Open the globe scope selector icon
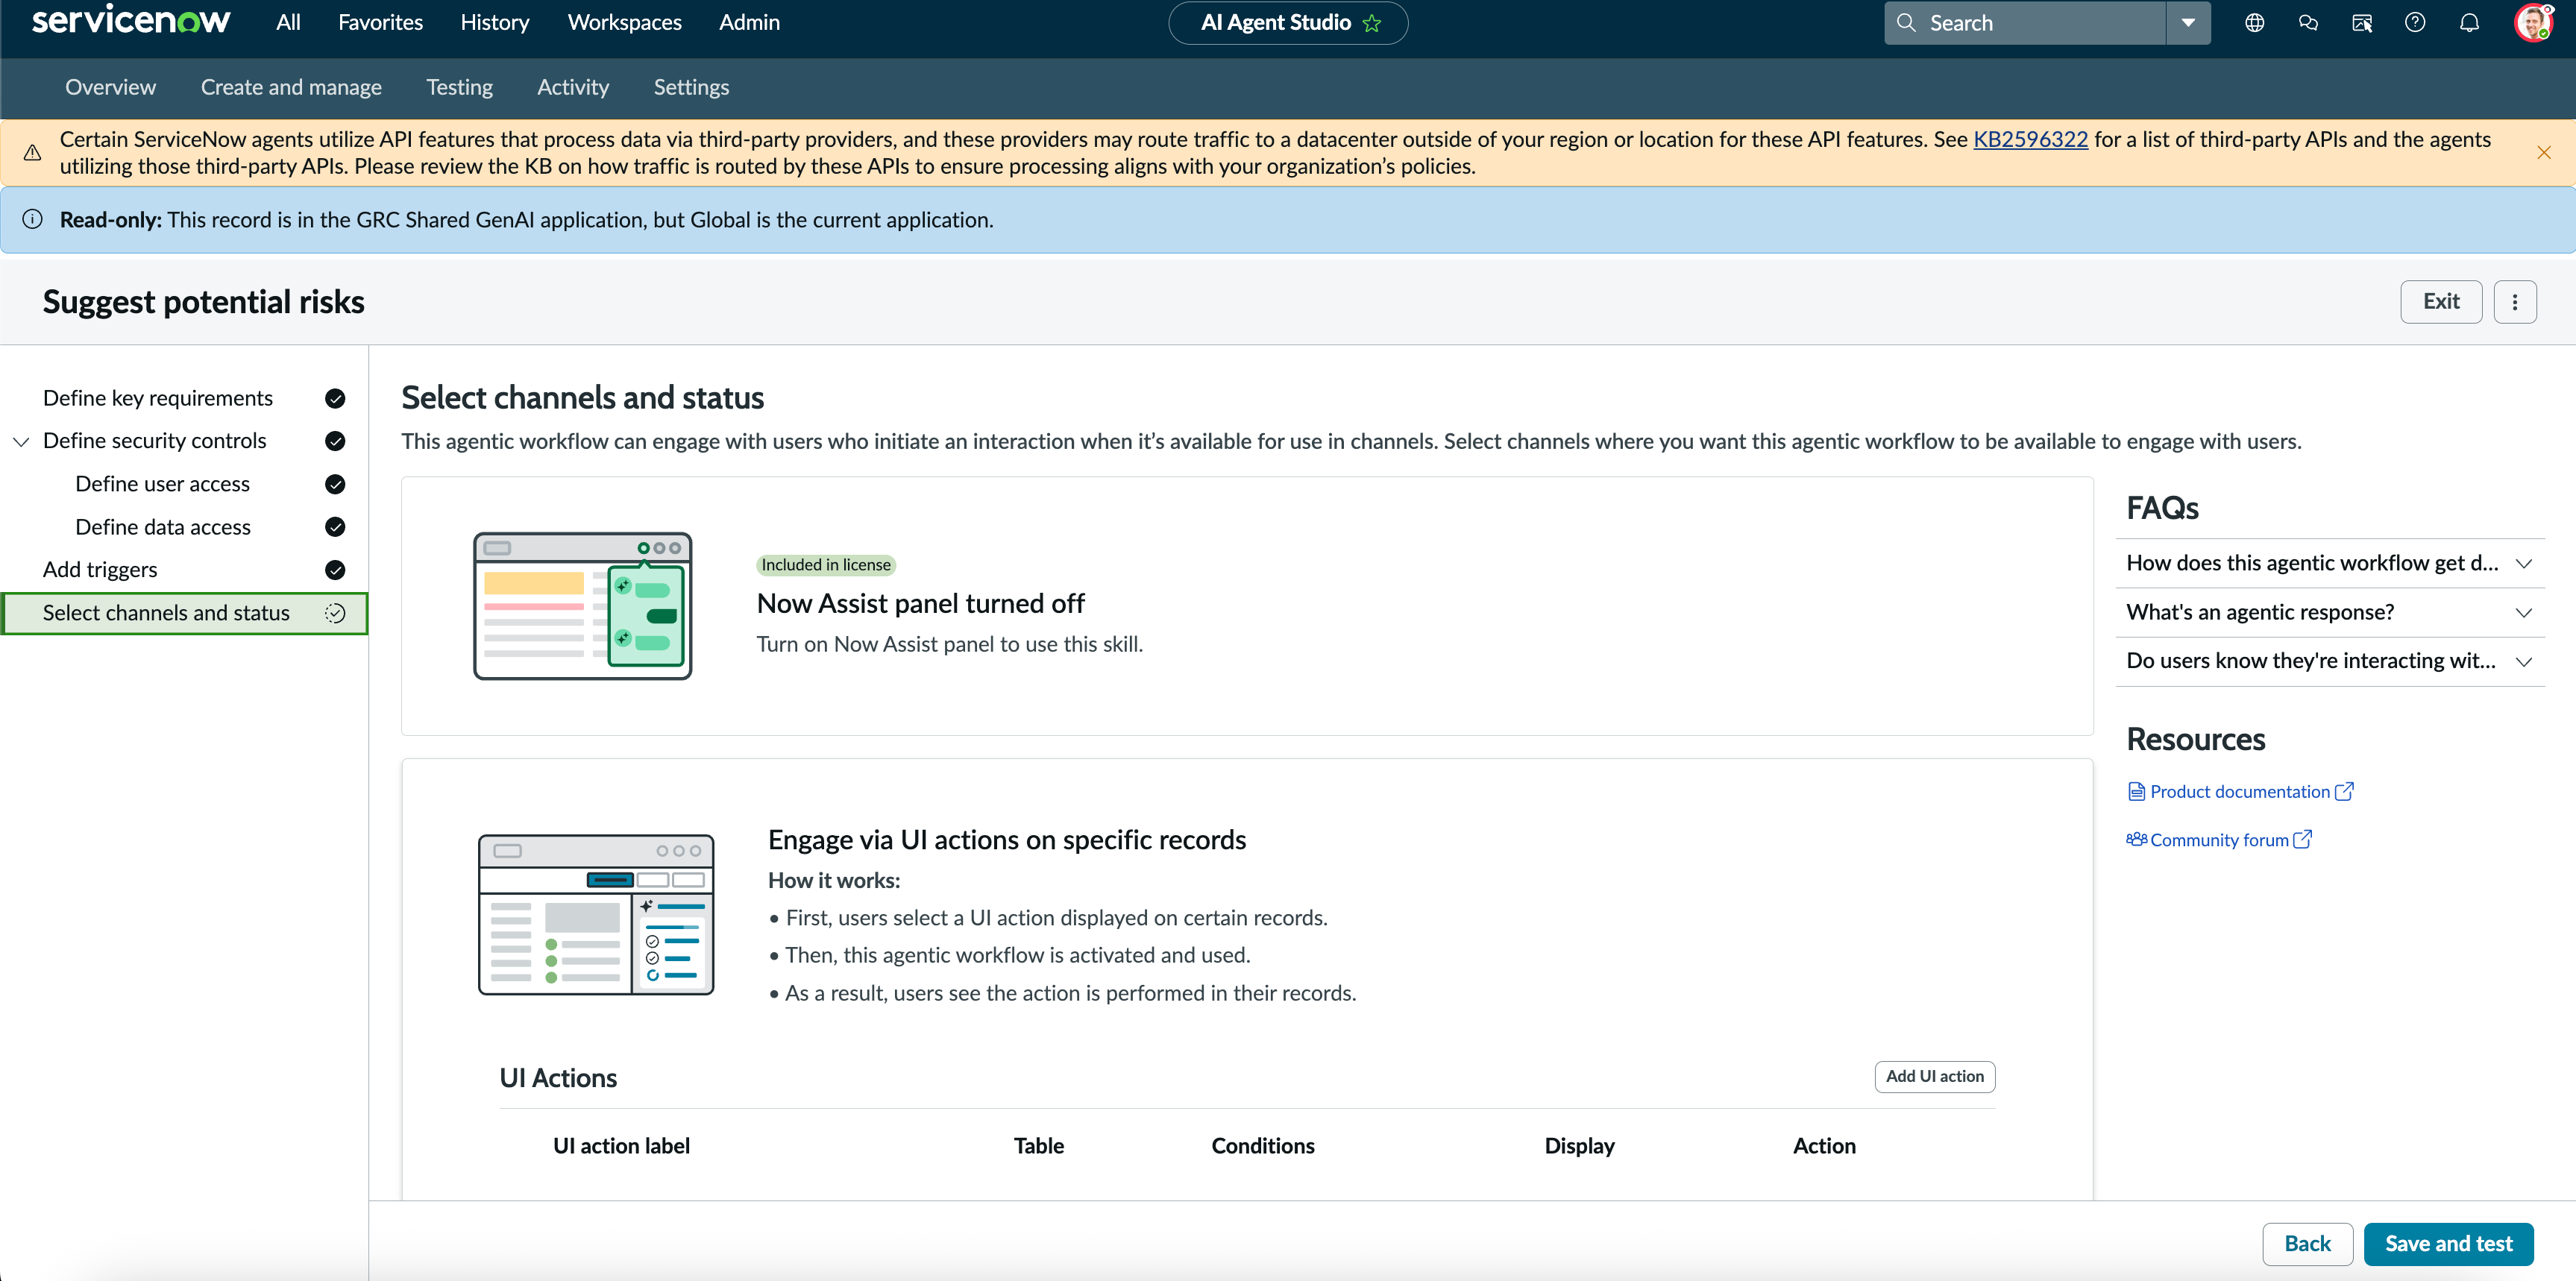The image size is (2576, 1281). [x=2254, y=23]
